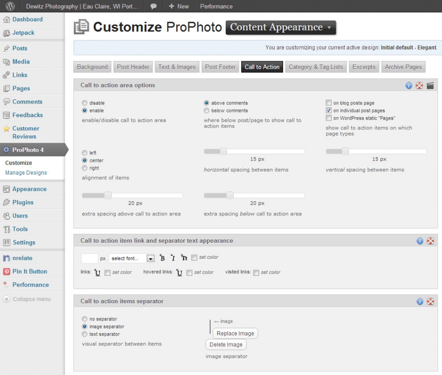Open the Archive Pages tab
The image size is (442, 375).
tap(403, 67)
